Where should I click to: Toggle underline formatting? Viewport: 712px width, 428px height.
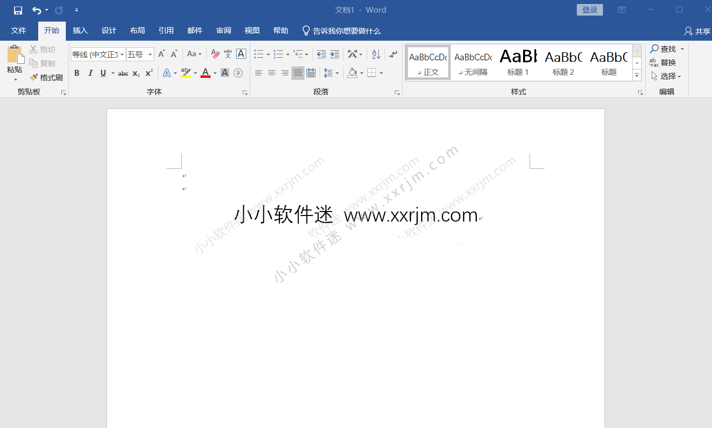tap(103, 73)
